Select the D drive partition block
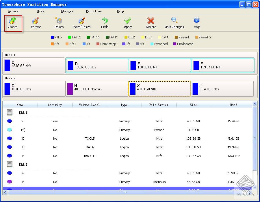This screenshot has width=260, height=202. tap(97, 65)
